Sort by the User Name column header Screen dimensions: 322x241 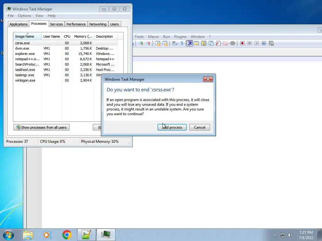coord(52,36)
